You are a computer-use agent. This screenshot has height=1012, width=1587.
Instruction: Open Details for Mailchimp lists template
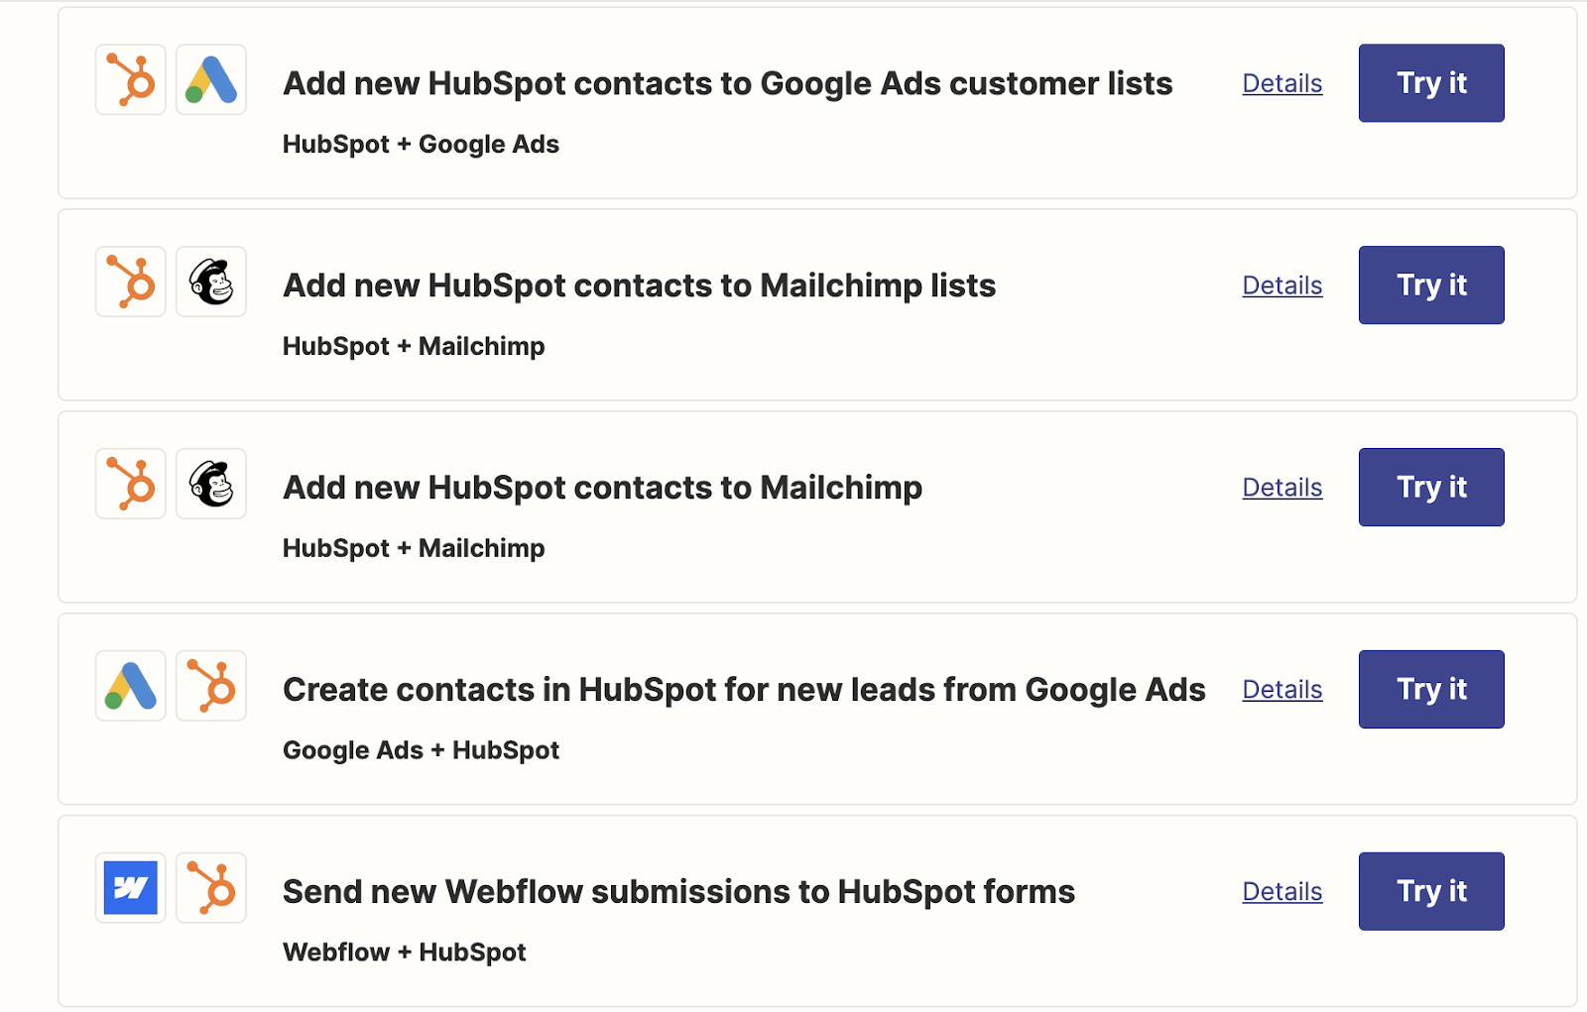pyautogui.click(x=1282, y=284)
